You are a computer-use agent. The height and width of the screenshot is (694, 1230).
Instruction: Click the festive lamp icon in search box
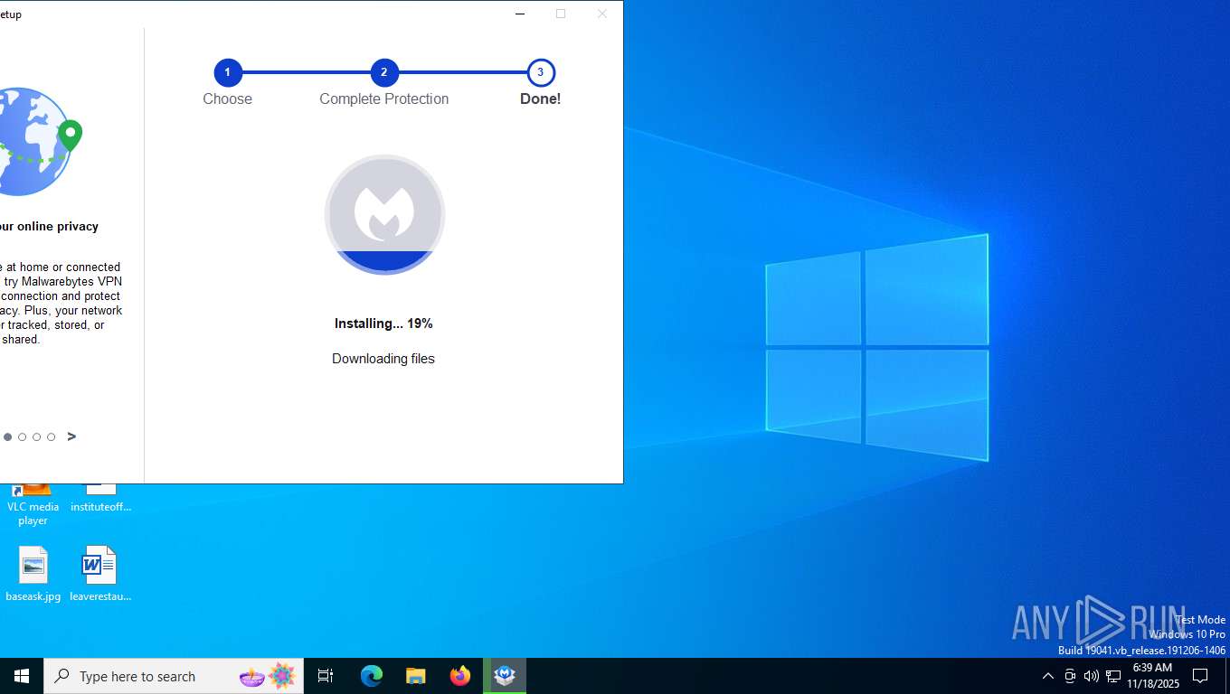(x=252, y=676)
